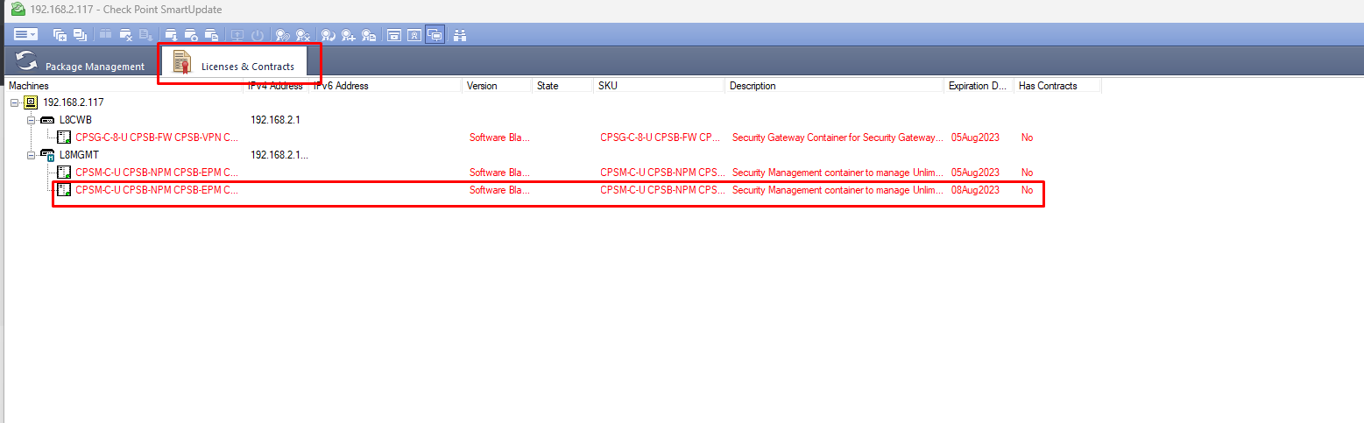The height and width of the screenshot is (423, 1364).
Task: Click the CPSG-C-8-U SKU column cell
Action: [x=661, y=137]
